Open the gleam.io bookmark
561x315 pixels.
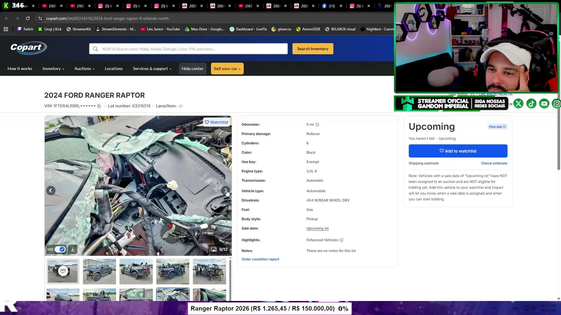point(281,29)
